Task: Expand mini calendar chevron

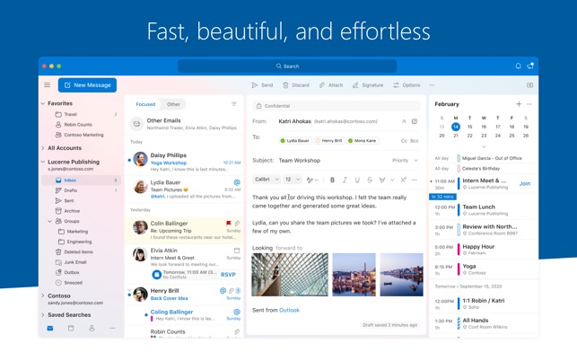Action: tap(484, 146)
